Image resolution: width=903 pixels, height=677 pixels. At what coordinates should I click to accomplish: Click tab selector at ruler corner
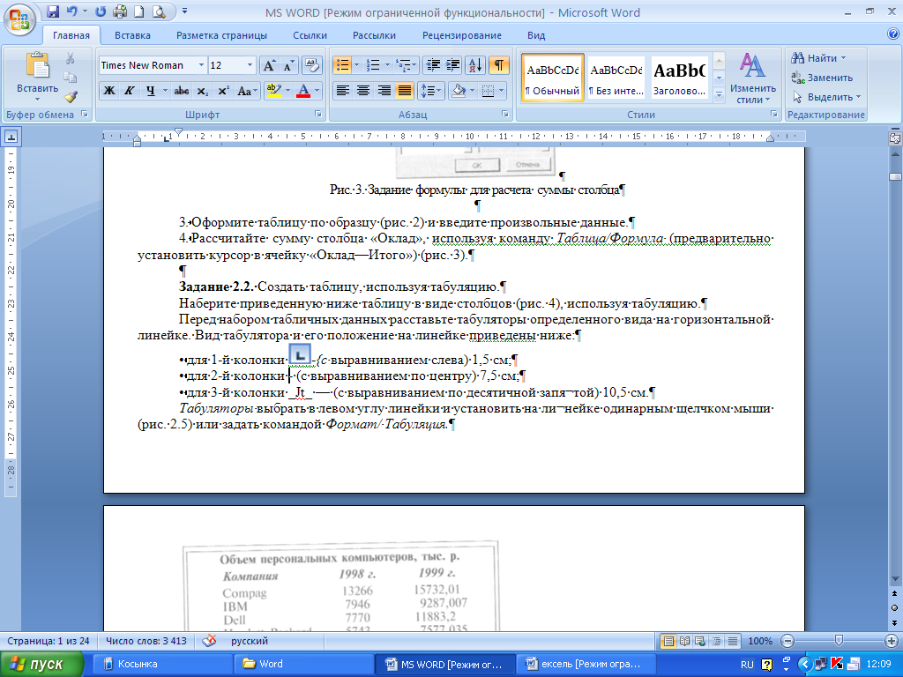tap(11, 137)
